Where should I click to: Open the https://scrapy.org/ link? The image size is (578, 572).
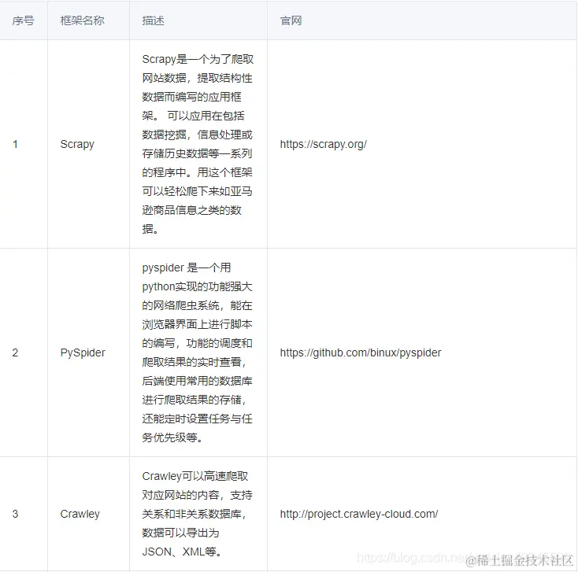[x=324, y=144]
